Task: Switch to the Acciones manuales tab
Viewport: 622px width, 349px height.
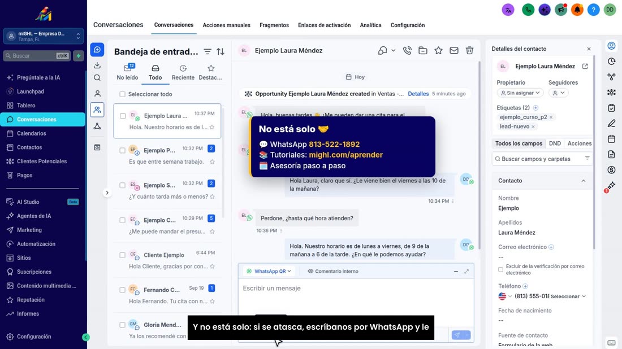Action: [x=227, y=25]
